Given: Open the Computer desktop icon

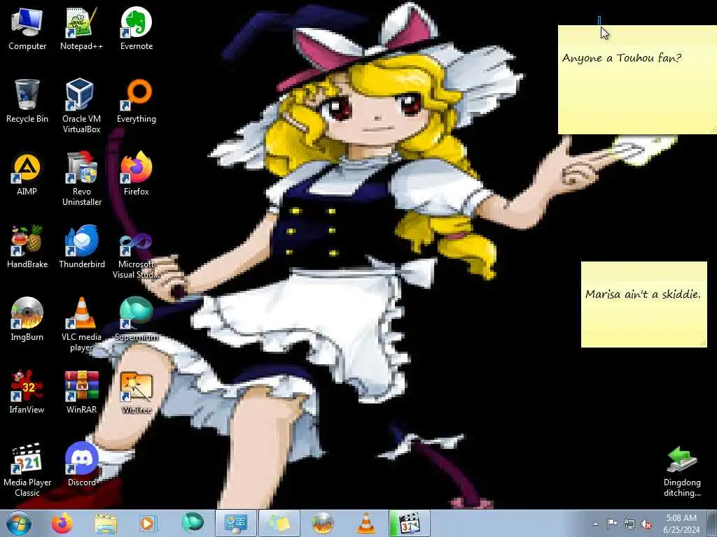Looking at the screenshot, I should 27,28.
